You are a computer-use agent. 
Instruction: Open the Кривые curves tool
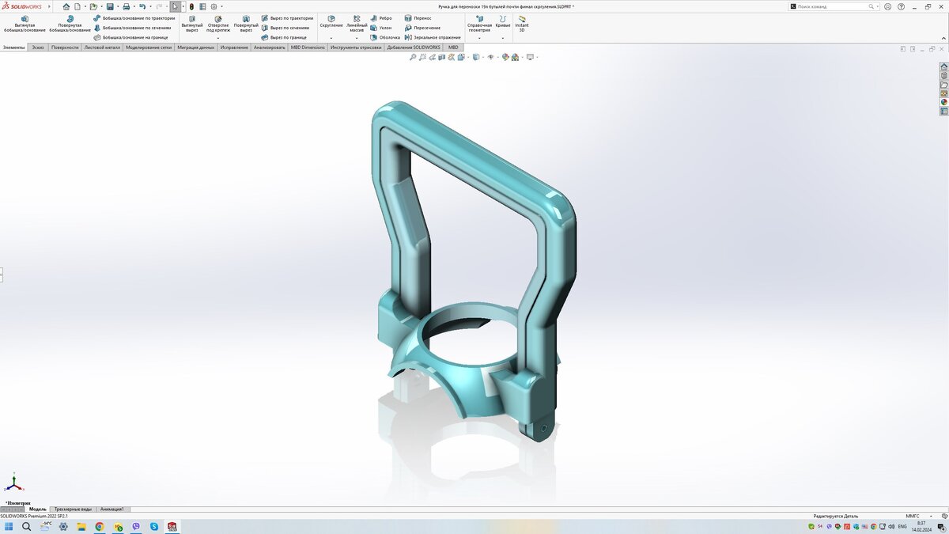coord(503,21)
